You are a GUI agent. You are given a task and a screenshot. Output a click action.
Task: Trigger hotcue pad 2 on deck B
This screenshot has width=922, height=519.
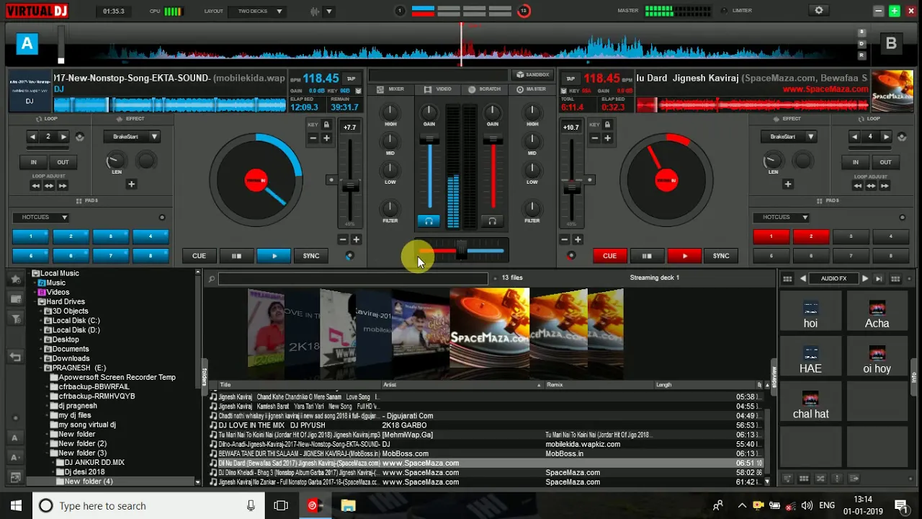(810, 236)
